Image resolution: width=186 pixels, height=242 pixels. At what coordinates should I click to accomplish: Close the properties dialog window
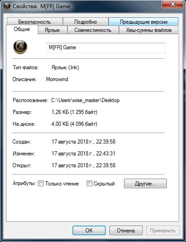coord(173,4)
